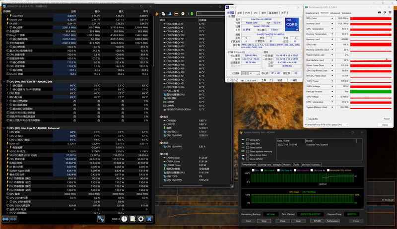Click the HWiNFO expand columns arrow icon

[x=6, y=219]
